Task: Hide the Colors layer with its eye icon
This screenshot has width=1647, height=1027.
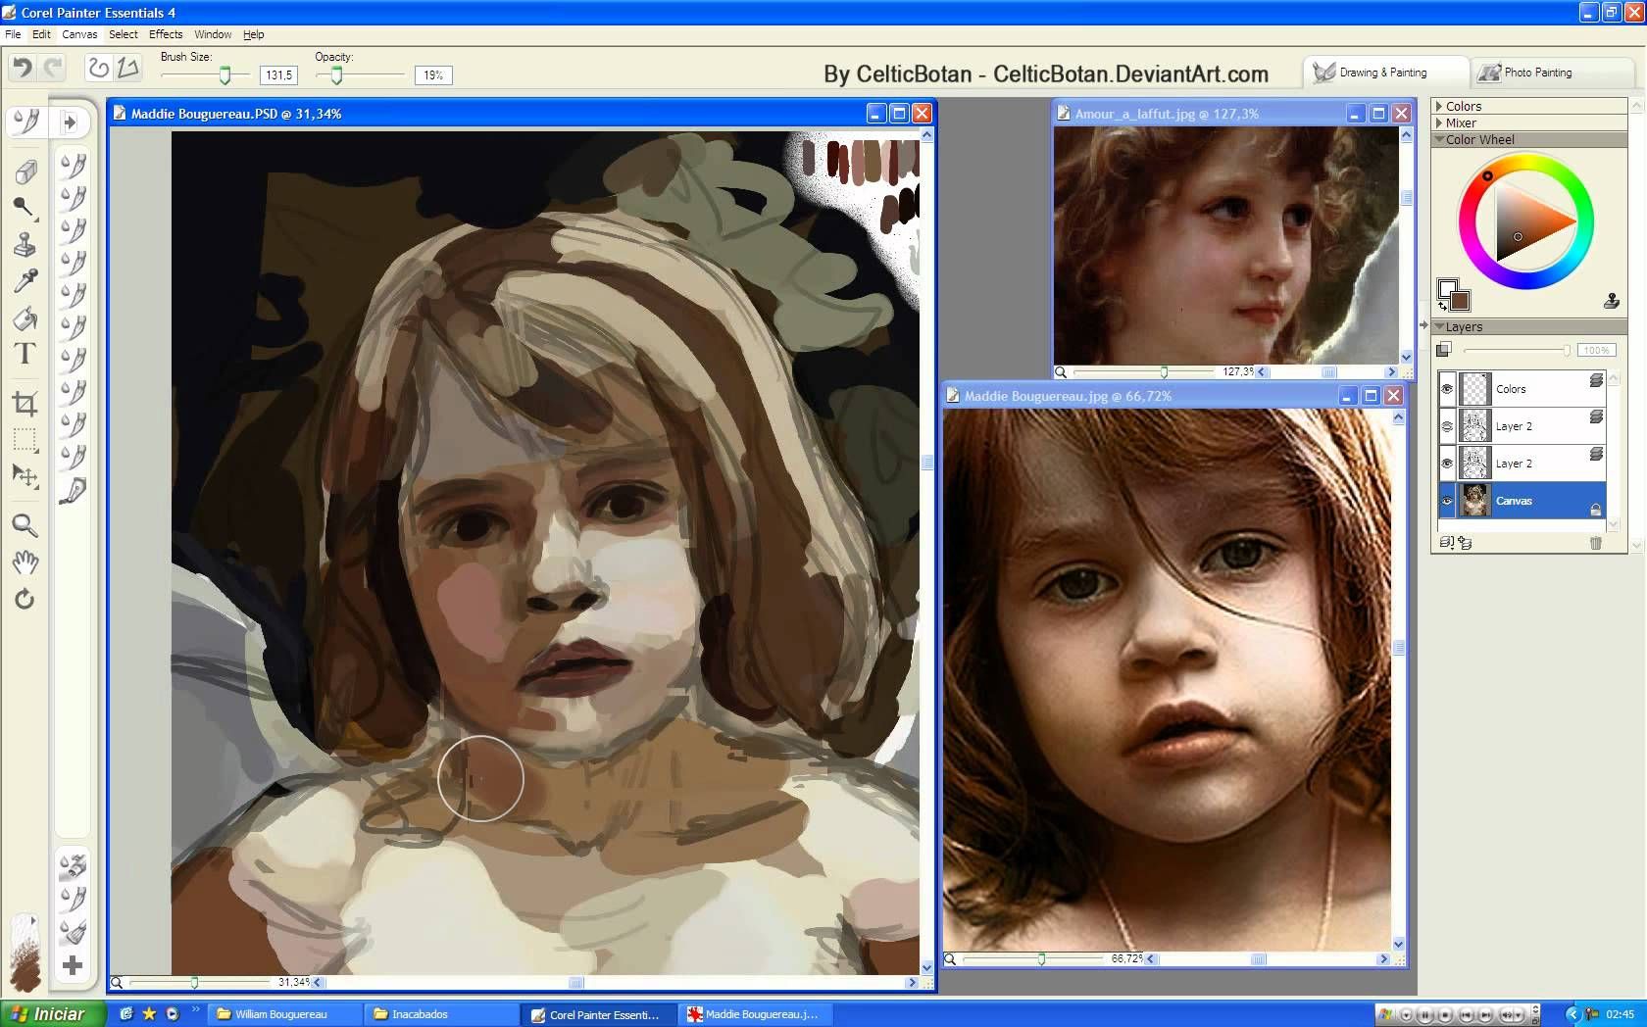Action: pyautogui.click(x=1447, y=389)
